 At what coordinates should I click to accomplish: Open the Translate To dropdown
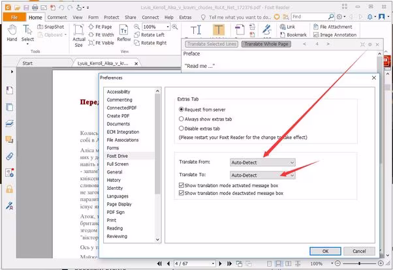(x=262, y=175)
